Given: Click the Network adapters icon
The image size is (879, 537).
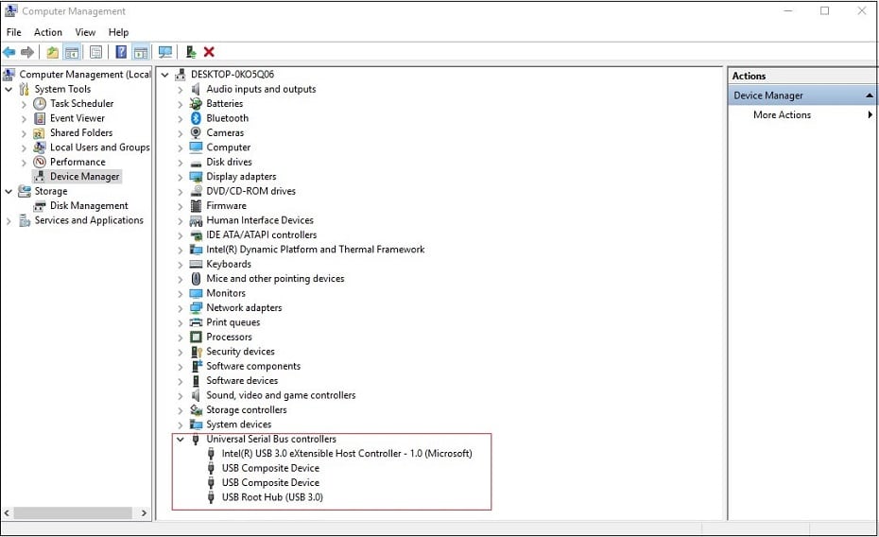Looking at the screenshot, I should (196, 308).
